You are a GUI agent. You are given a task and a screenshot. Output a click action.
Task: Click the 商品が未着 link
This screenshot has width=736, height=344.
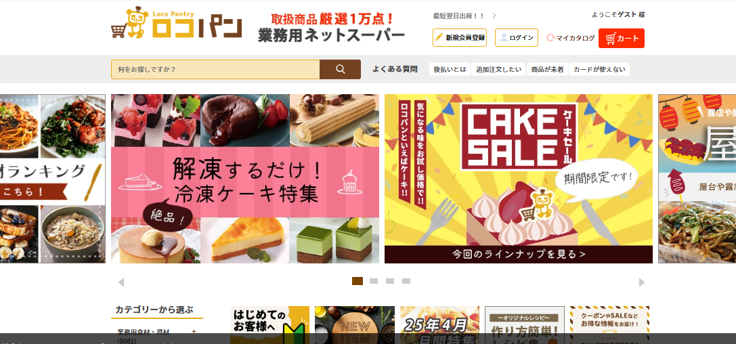(547, 70)
